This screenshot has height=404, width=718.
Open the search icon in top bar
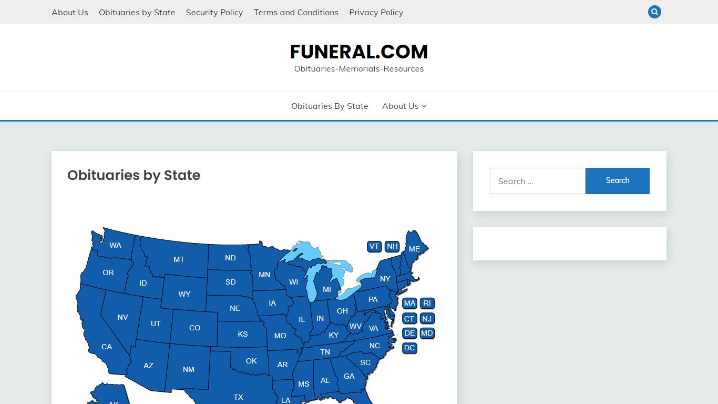point(654,12)
